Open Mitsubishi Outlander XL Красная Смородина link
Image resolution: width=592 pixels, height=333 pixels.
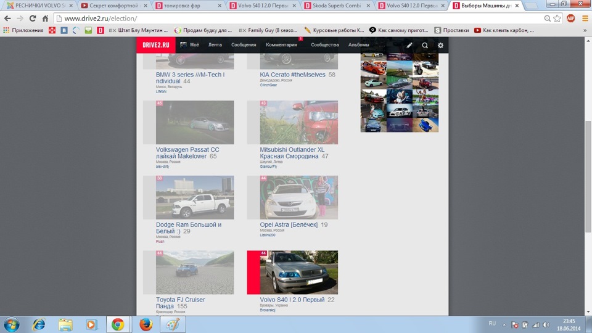[x=292, y=153]
